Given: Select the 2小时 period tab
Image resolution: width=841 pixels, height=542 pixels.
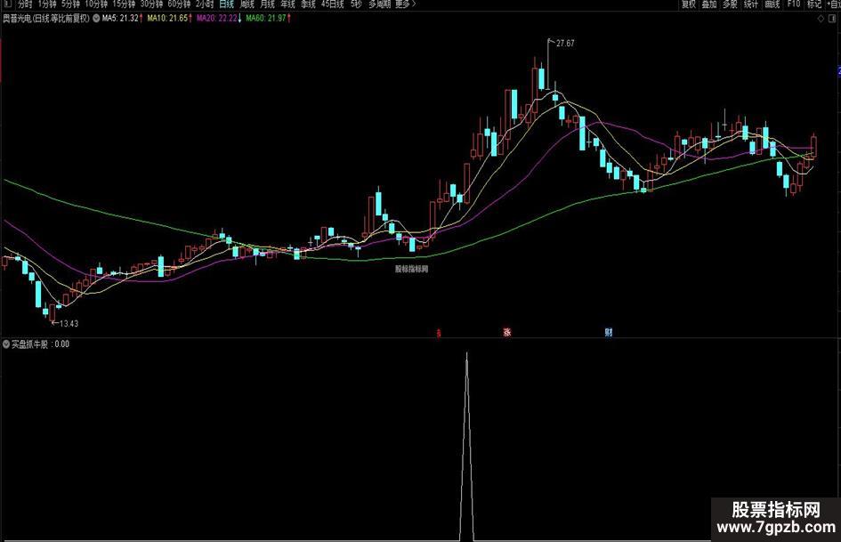Looking at the screenshot, I should (x=205, y=4).
